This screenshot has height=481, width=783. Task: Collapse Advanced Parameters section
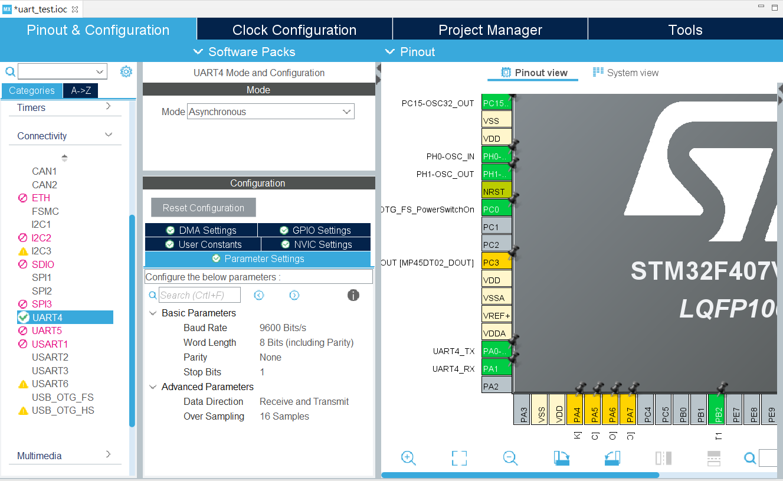(x=153, y=387)
